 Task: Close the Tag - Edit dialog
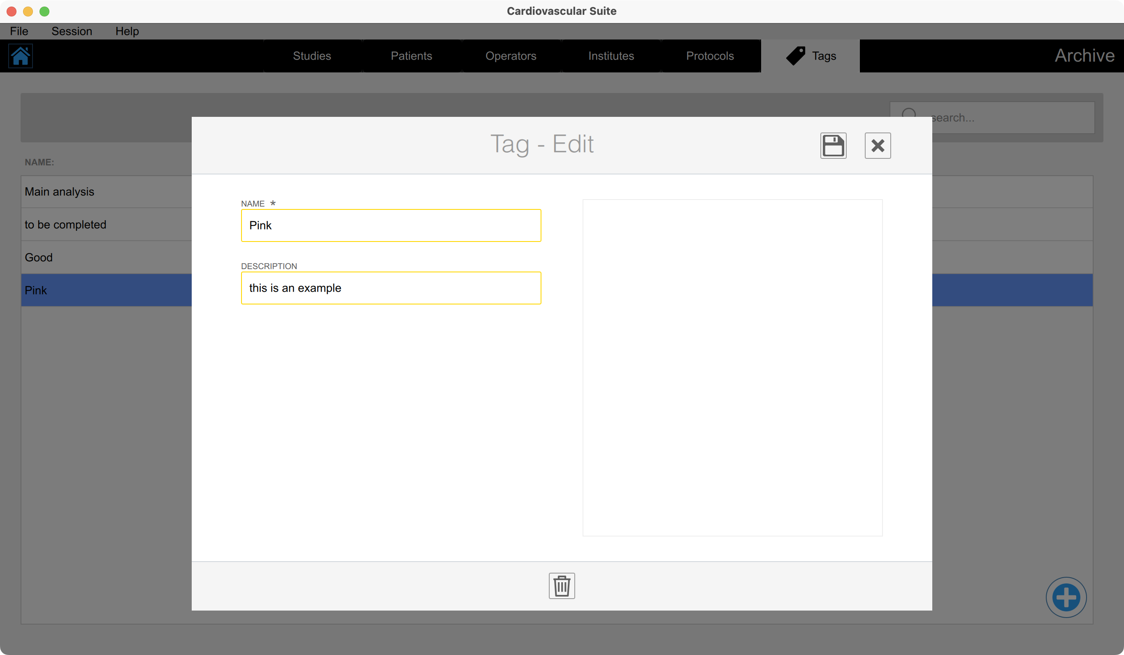pyautogui.click(x=877, y=146)
